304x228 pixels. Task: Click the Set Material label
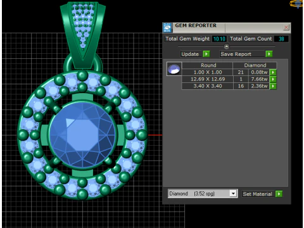click(257, 194)
